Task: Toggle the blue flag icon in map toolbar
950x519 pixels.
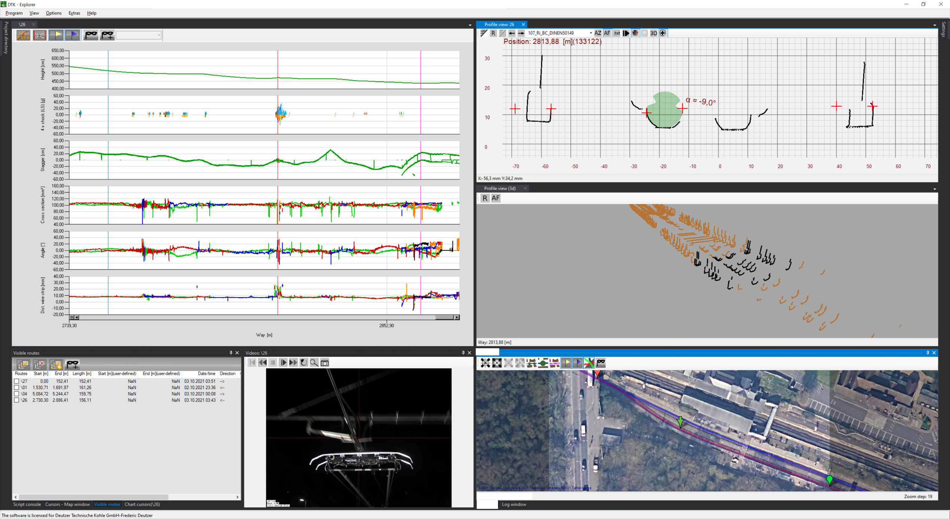Action: pos(577,363)
